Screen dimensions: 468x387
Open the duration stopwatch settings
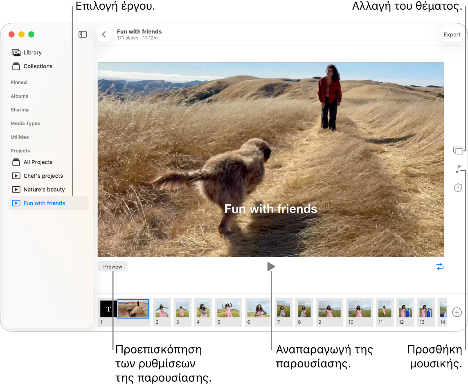click(458, 188)
